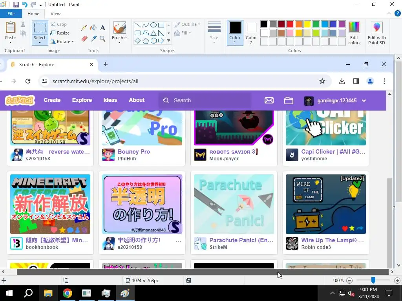
Task: Open Edit with Paint 3D
Action: (376, 33)
